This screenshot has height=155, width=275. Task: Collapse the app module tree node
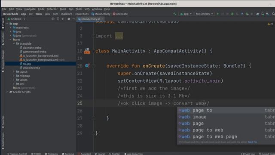[7, 24]
